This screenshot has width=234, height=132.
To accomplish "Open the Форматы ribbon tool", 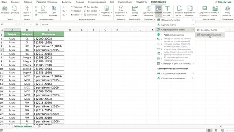I will tap(42, 11).
